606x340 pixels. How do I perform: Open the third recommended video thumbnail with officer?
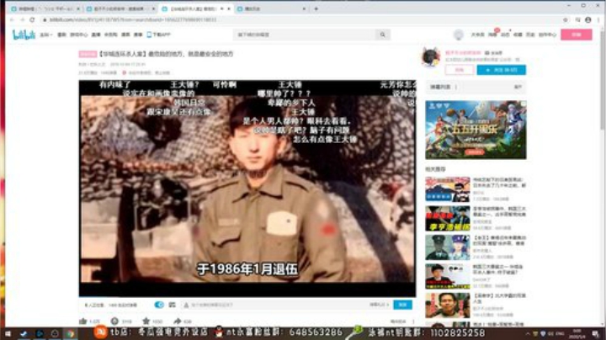click(x=448, y=247)
